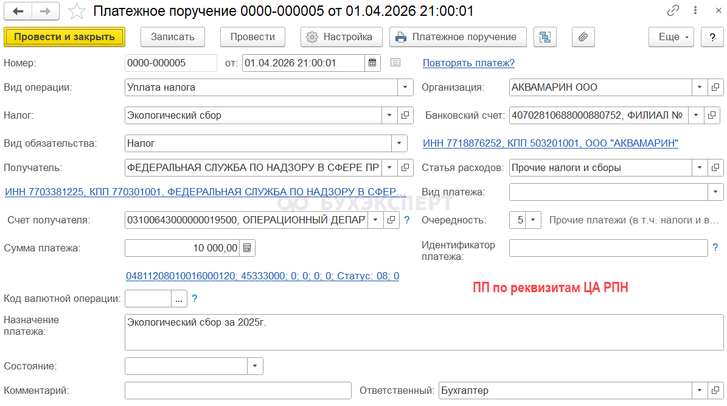Expand the Очередность dropdown

(x=533, y=220)
